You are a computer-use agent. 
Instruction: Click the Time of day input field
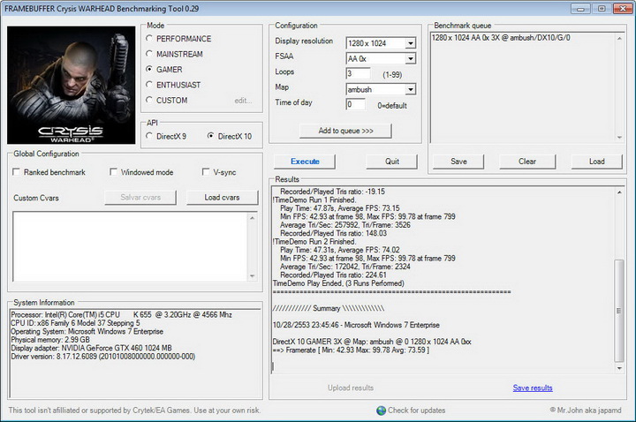coord(356,104)
